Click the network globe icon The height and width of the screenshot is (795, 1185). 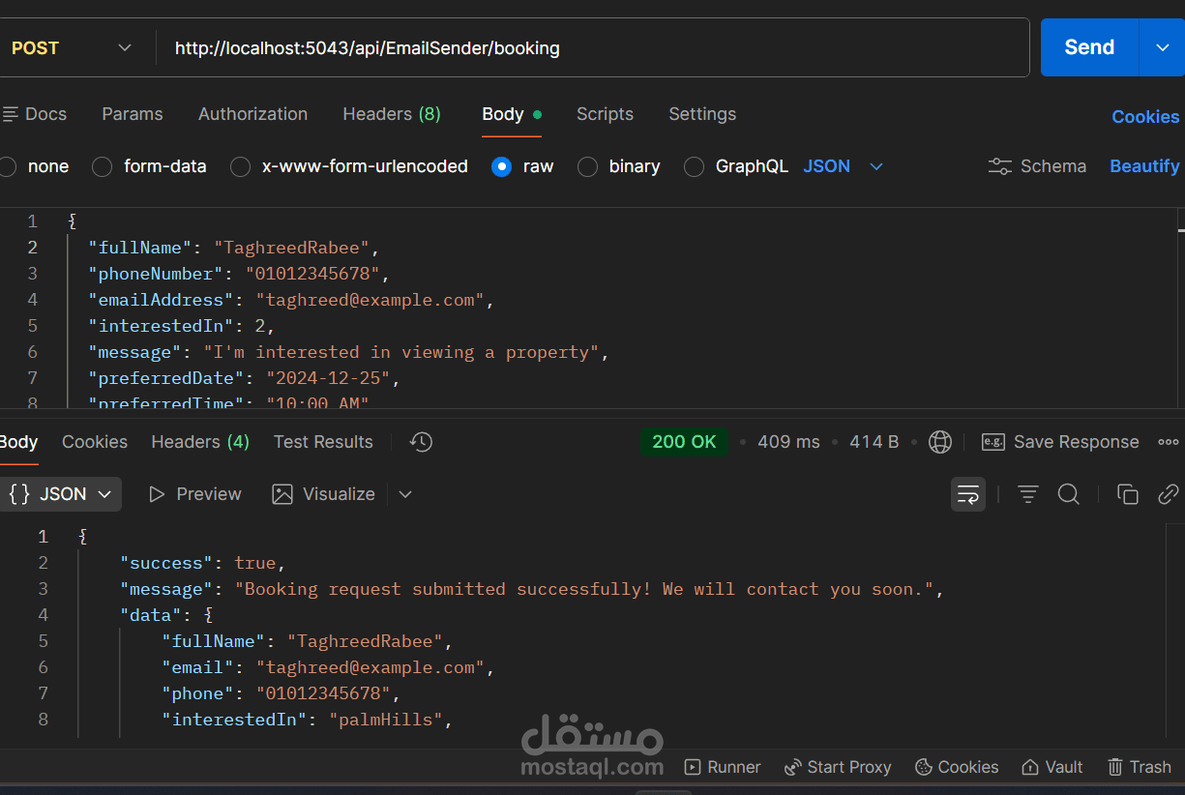tap(939, 442)
